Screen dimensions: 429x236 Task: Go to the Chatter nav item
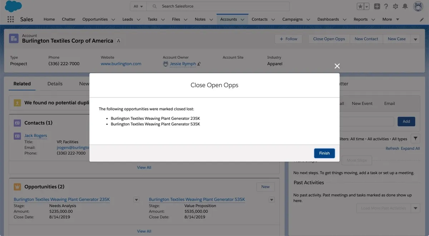(x=69, y=19)
